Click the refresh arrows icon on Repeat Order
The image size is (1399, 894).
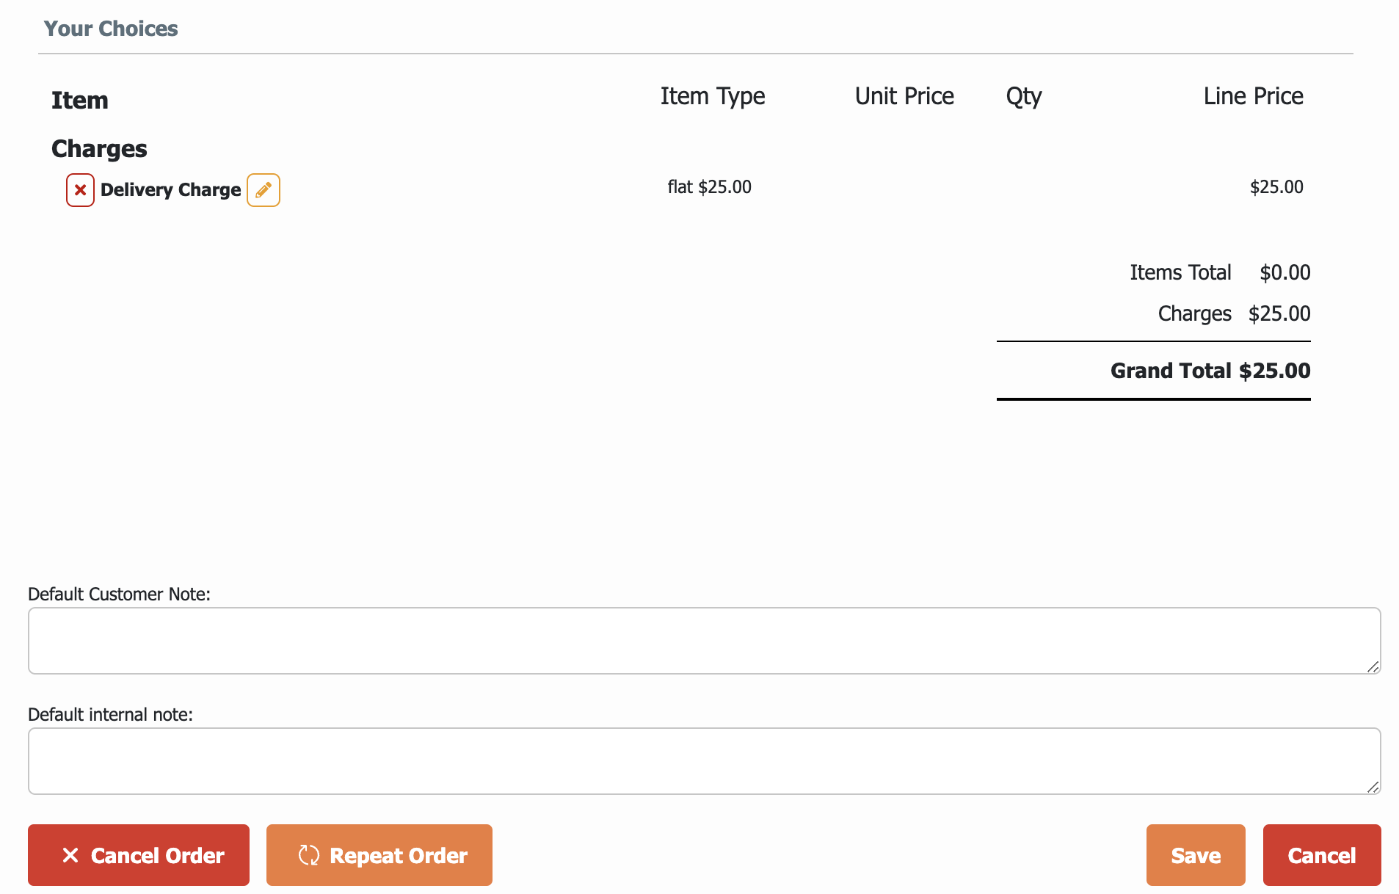pos(309,855)
